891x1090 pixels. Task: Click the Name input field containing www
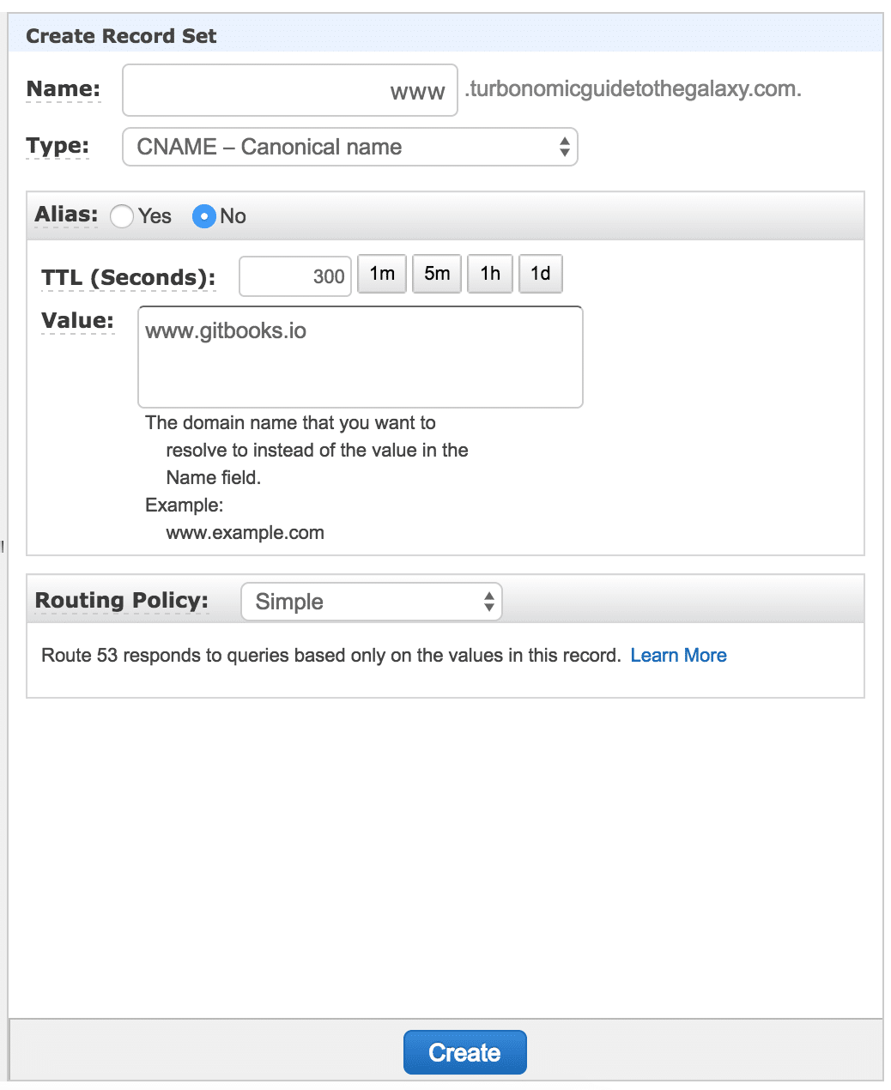(x=290, y=90)
